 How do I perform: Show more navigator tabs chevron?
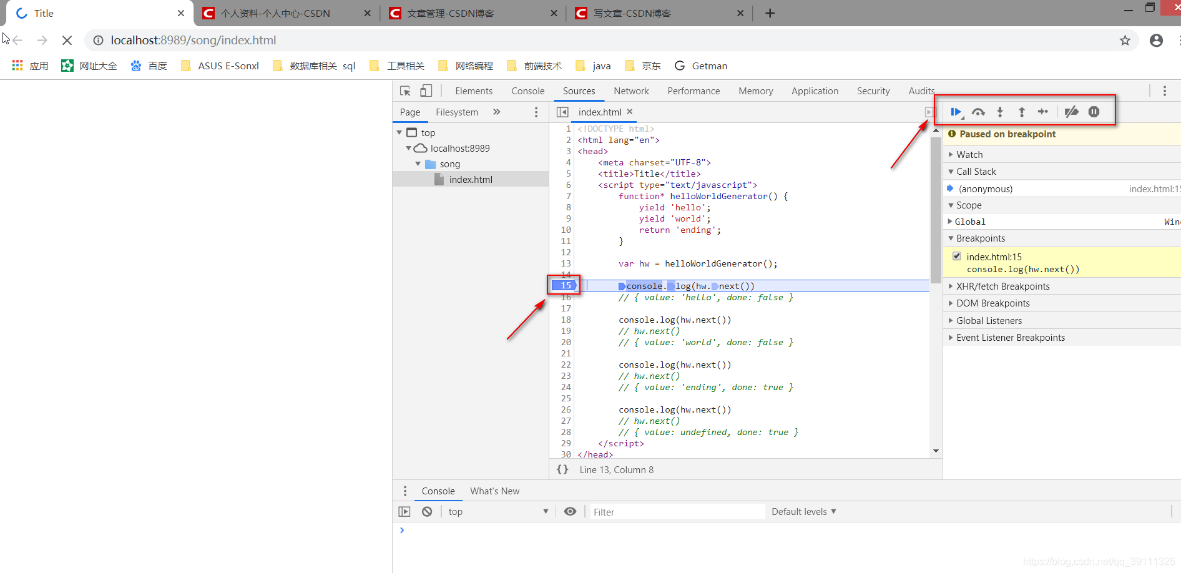[497, 112]
